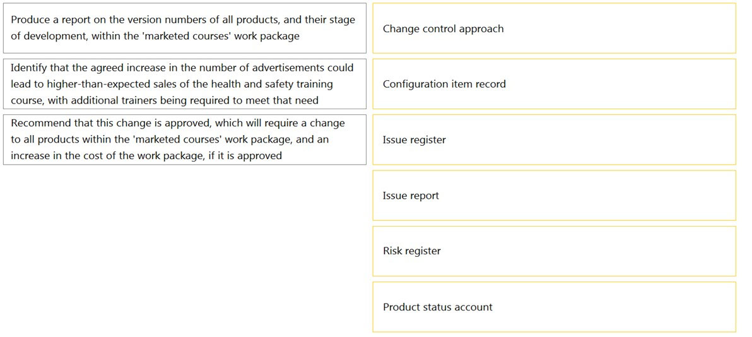Select the 'Identify that the agreed increase' statement
This screenshot has width=752, height=337.
pos(185,84)
